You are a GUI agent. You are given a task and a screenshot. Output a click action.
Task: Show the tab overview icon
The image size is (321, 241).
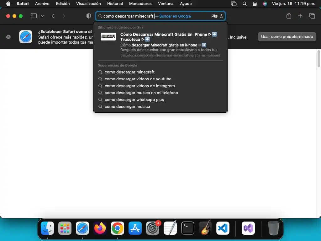tap(312, 16)
